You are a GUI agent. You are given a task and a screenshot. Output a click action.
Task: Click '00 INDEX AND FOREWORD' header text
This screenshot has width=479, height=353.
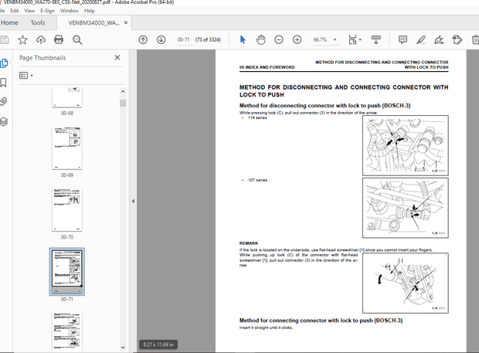(267, 67)
